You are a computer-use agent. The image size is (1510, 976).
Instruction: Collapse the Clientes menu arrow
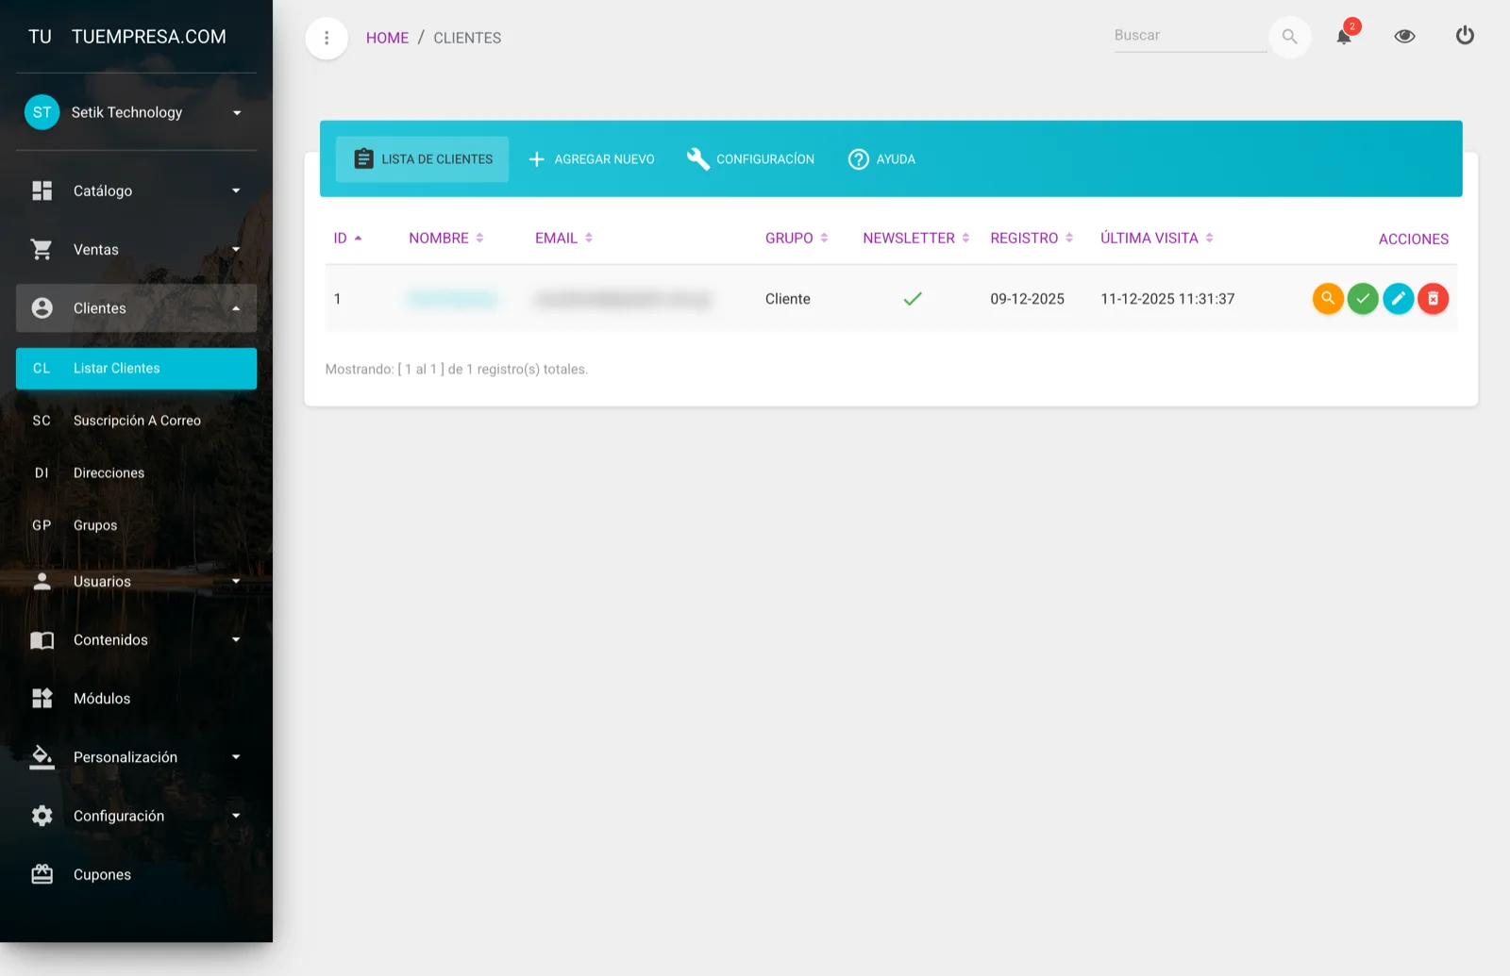pos(236,308)
